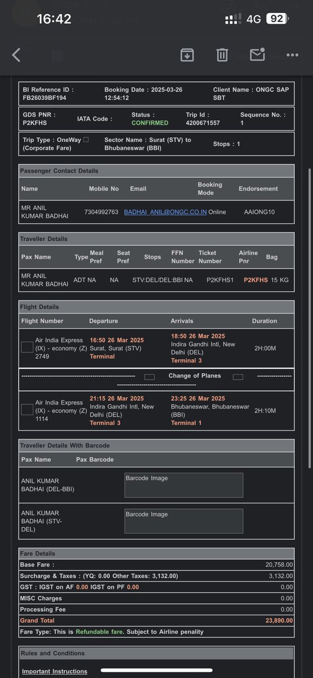313x678 pixels.
Task: Tap the small box after Trip Type OneWay
Action: tap(86, 139)
